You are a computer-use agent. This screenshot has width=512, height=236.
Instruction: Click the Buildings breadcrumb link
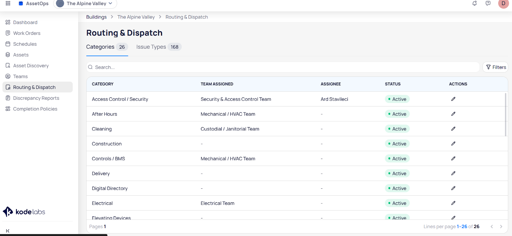(x=96, y=17)
